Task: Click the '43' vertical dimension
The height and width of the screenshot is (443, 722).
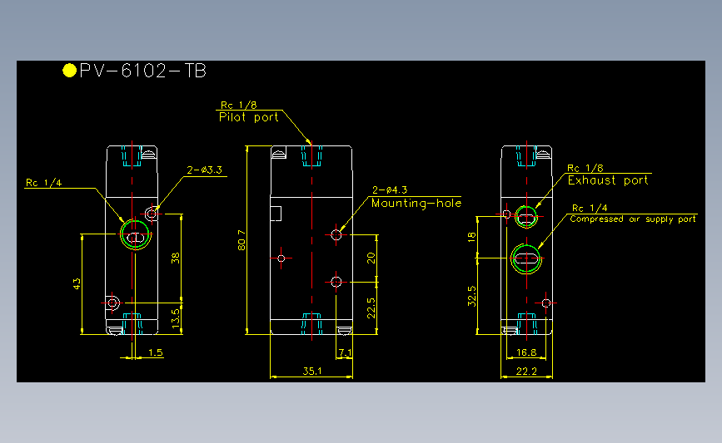Action: coord(77,284)
